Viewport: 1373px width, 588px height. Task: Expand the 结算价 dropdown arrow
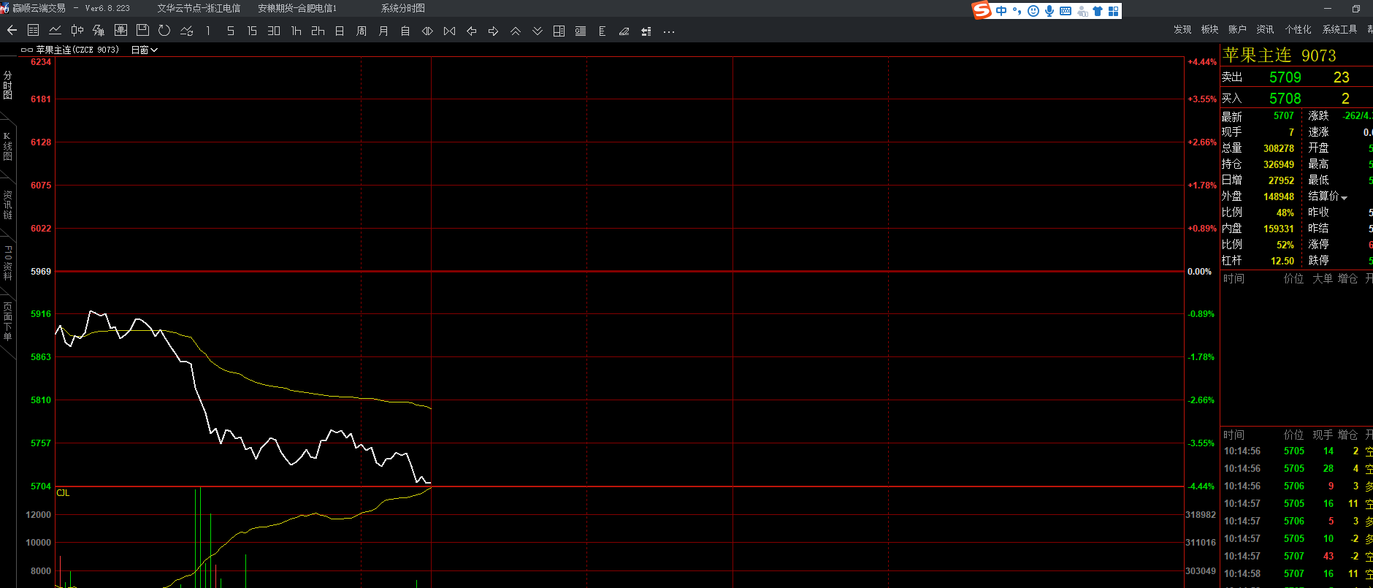point(1344,198)
